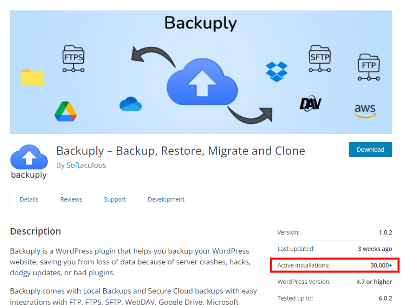The height and width of the screenshot is (305, 401).
Task: Click the plugin title heading
Action: (181, 150)
